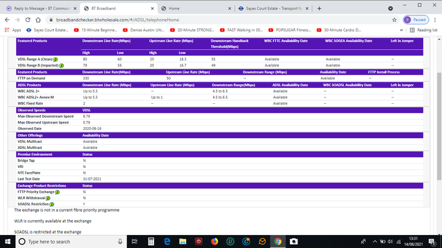Screen dimensions: 442x248
Task: Open the orange envelope mail taskbar app
Action: click(x=262, y=241)
